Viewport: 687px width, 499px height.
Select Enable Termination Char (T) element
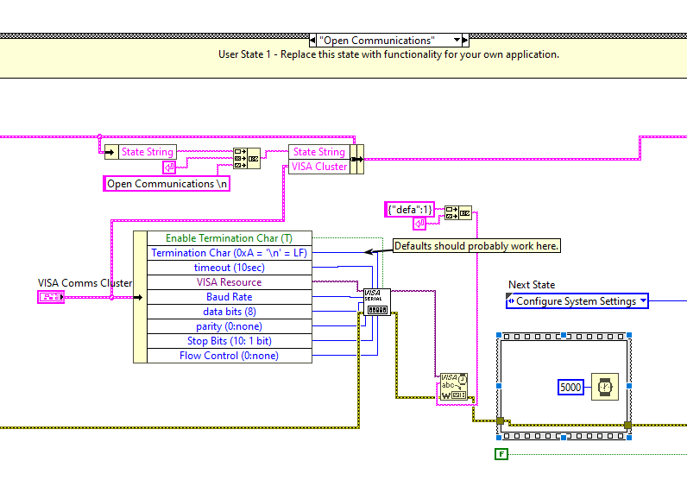[230, 238]
